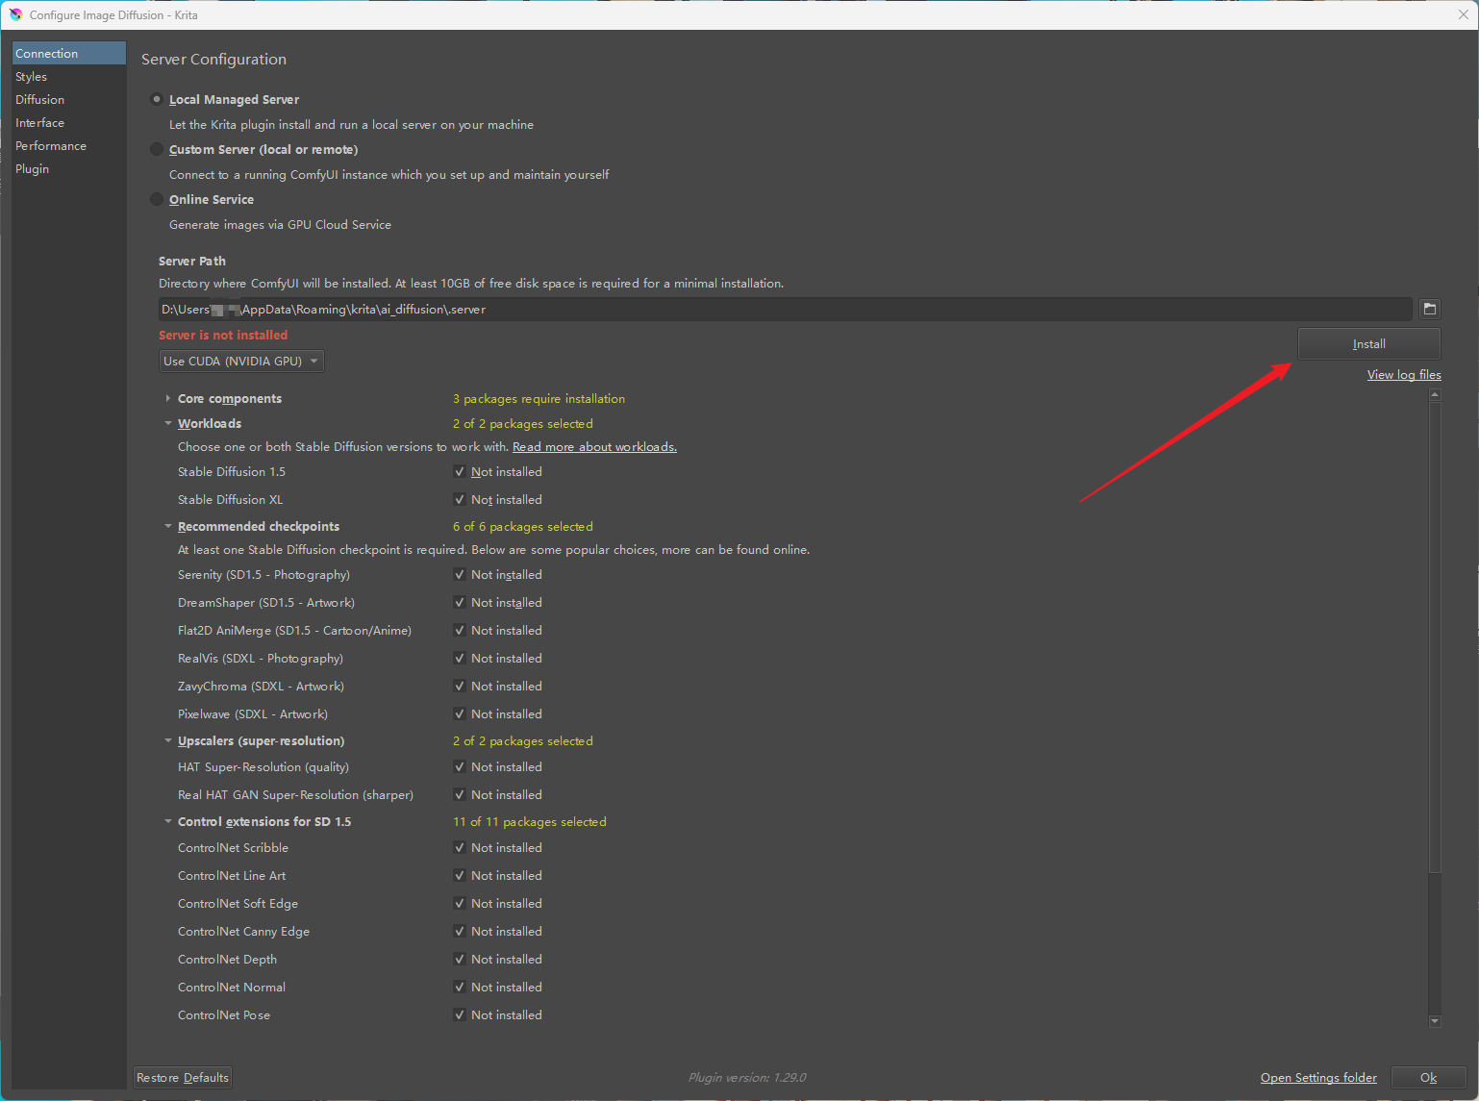The height and width of the screenshot is (1101, 1479).
Task: Toggle the ControlNet Pose checkbox
Action: tap(460, 1015)
